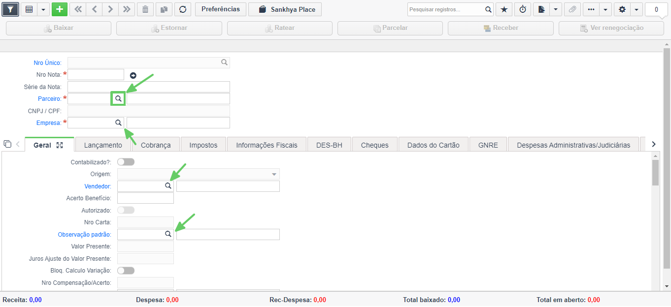Go to the first record

pyautogui.click(x=78, y=9)
